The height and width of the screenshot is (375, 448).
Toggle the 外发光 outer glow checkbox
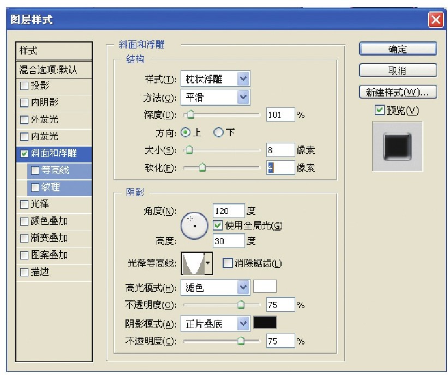[x=25, y=119]
